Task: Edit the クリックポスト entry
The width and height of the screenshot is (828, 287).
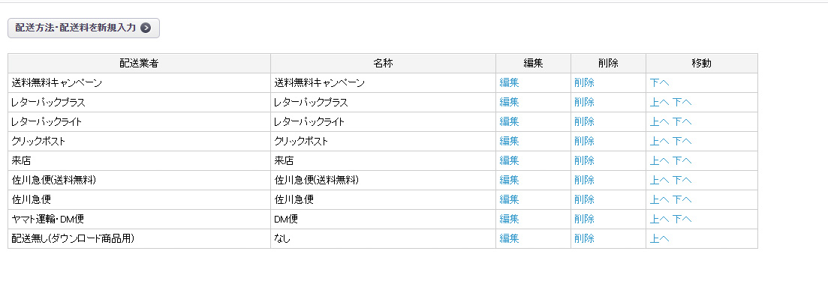Action: point(509,142)
